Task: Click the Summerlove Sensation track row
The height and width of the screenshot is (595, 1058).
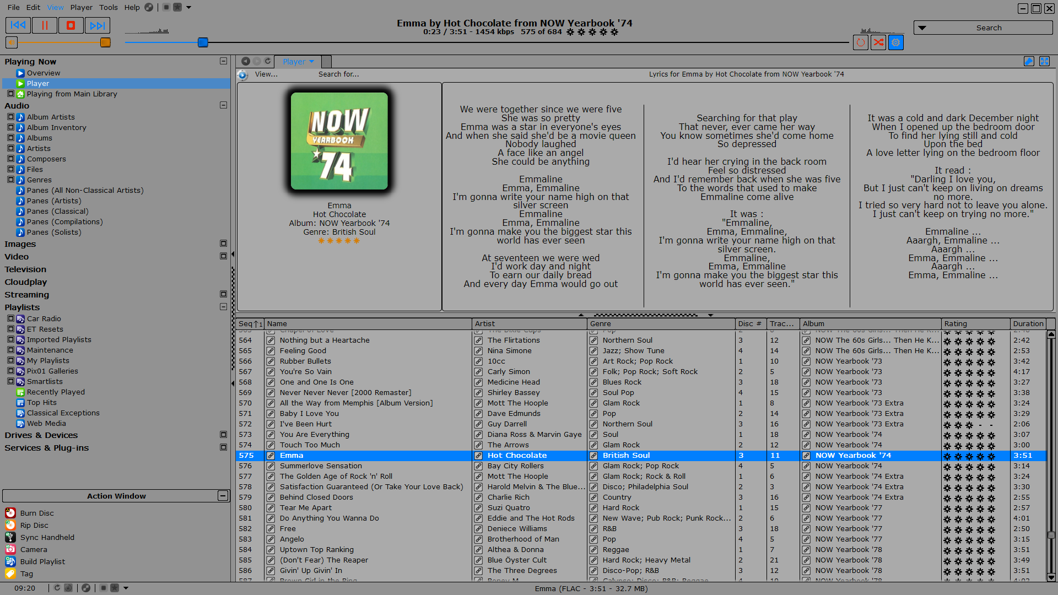Action: point(640,466)
